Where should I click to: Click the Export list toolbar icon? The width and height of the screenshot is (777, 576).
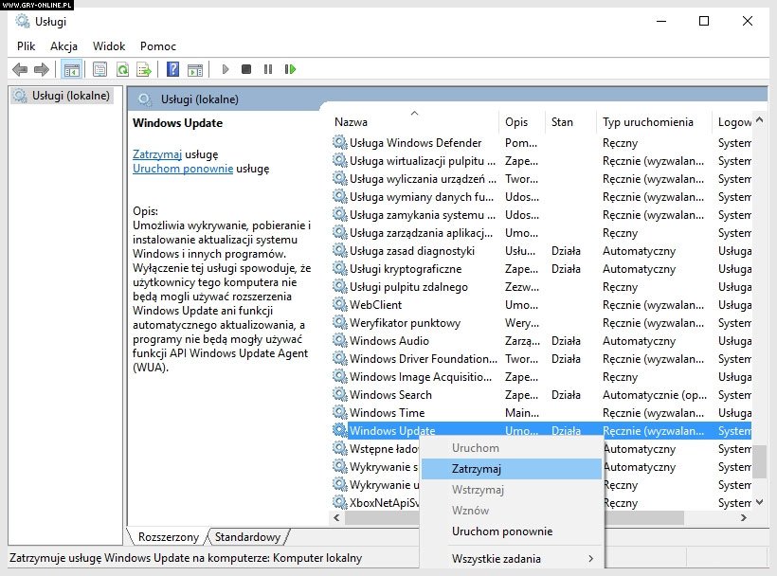coord(144,69)
